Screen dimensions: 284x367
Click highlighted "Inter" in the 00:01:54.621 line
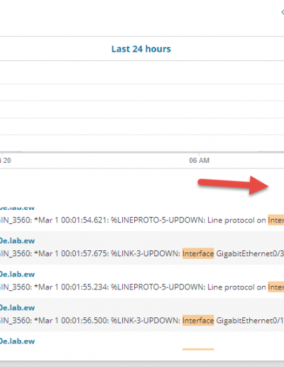tap(276, 220)
